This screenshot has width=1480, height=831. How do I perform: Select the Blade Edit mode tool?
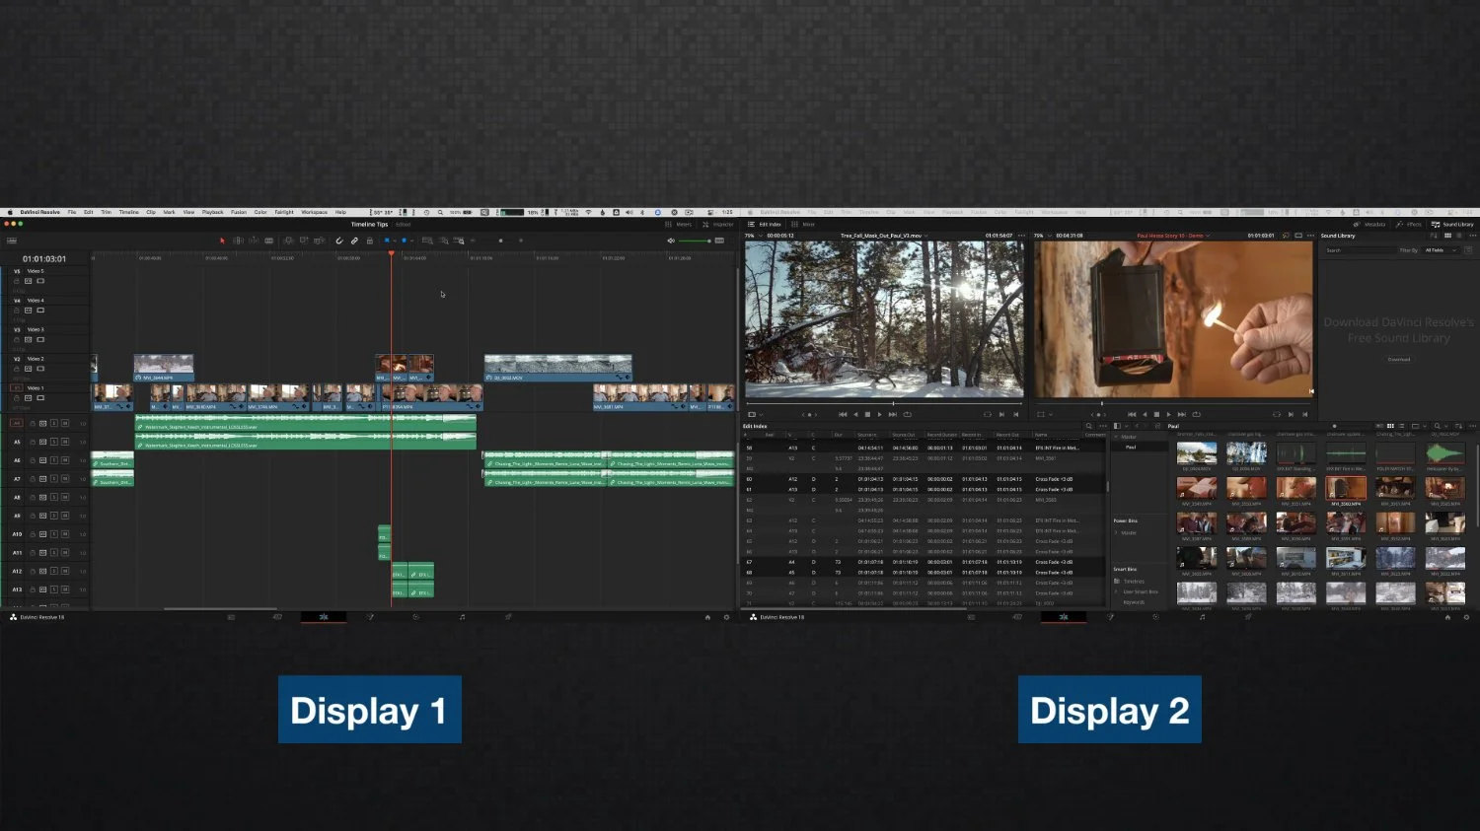point(268,240)
